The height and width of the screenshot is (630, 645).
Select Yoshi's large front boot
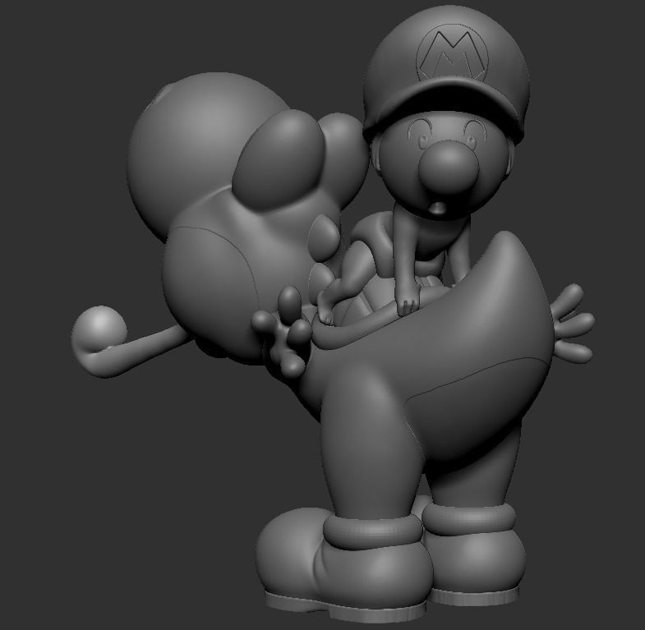pyautogui.click(x=343, y=563)
